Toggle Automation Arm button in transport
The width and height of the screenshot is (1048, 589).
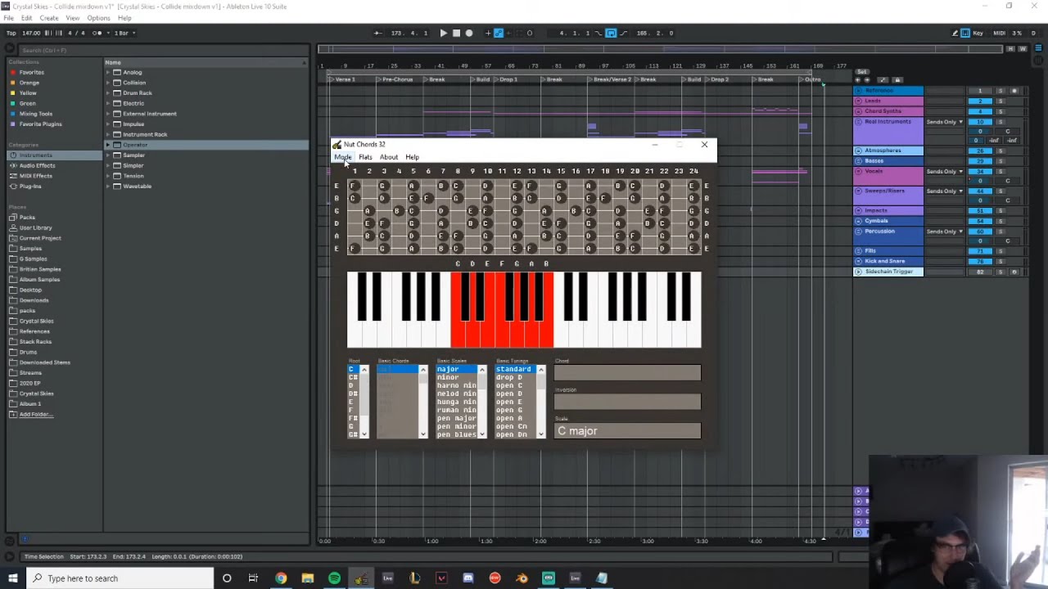tap(498, 33)
